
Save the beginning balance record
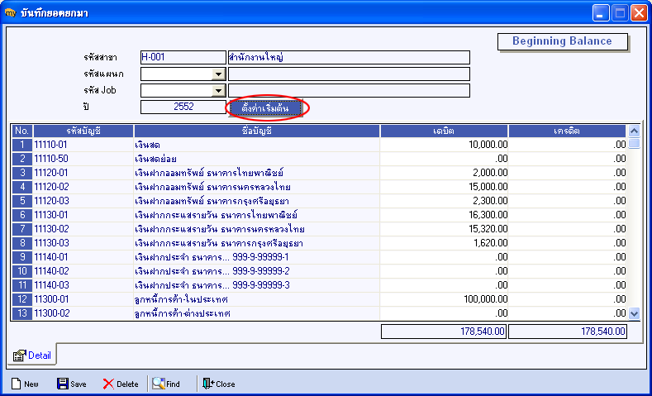pos(62,384)
